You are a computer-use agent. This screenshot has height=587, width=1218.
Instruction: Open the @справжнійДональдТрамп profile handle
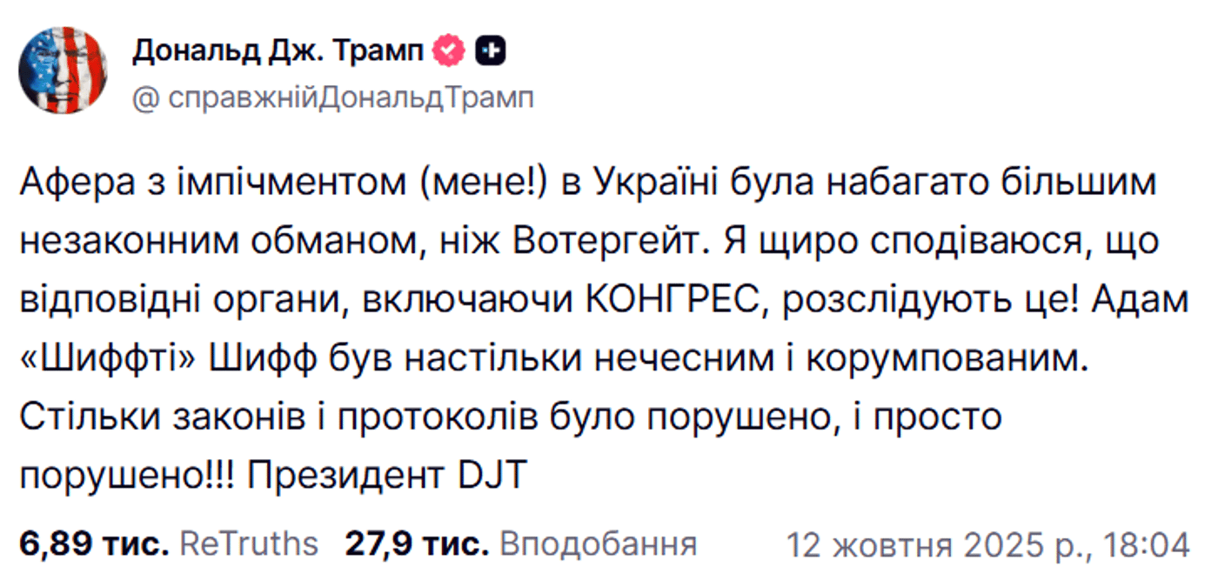tap(335, 97)
